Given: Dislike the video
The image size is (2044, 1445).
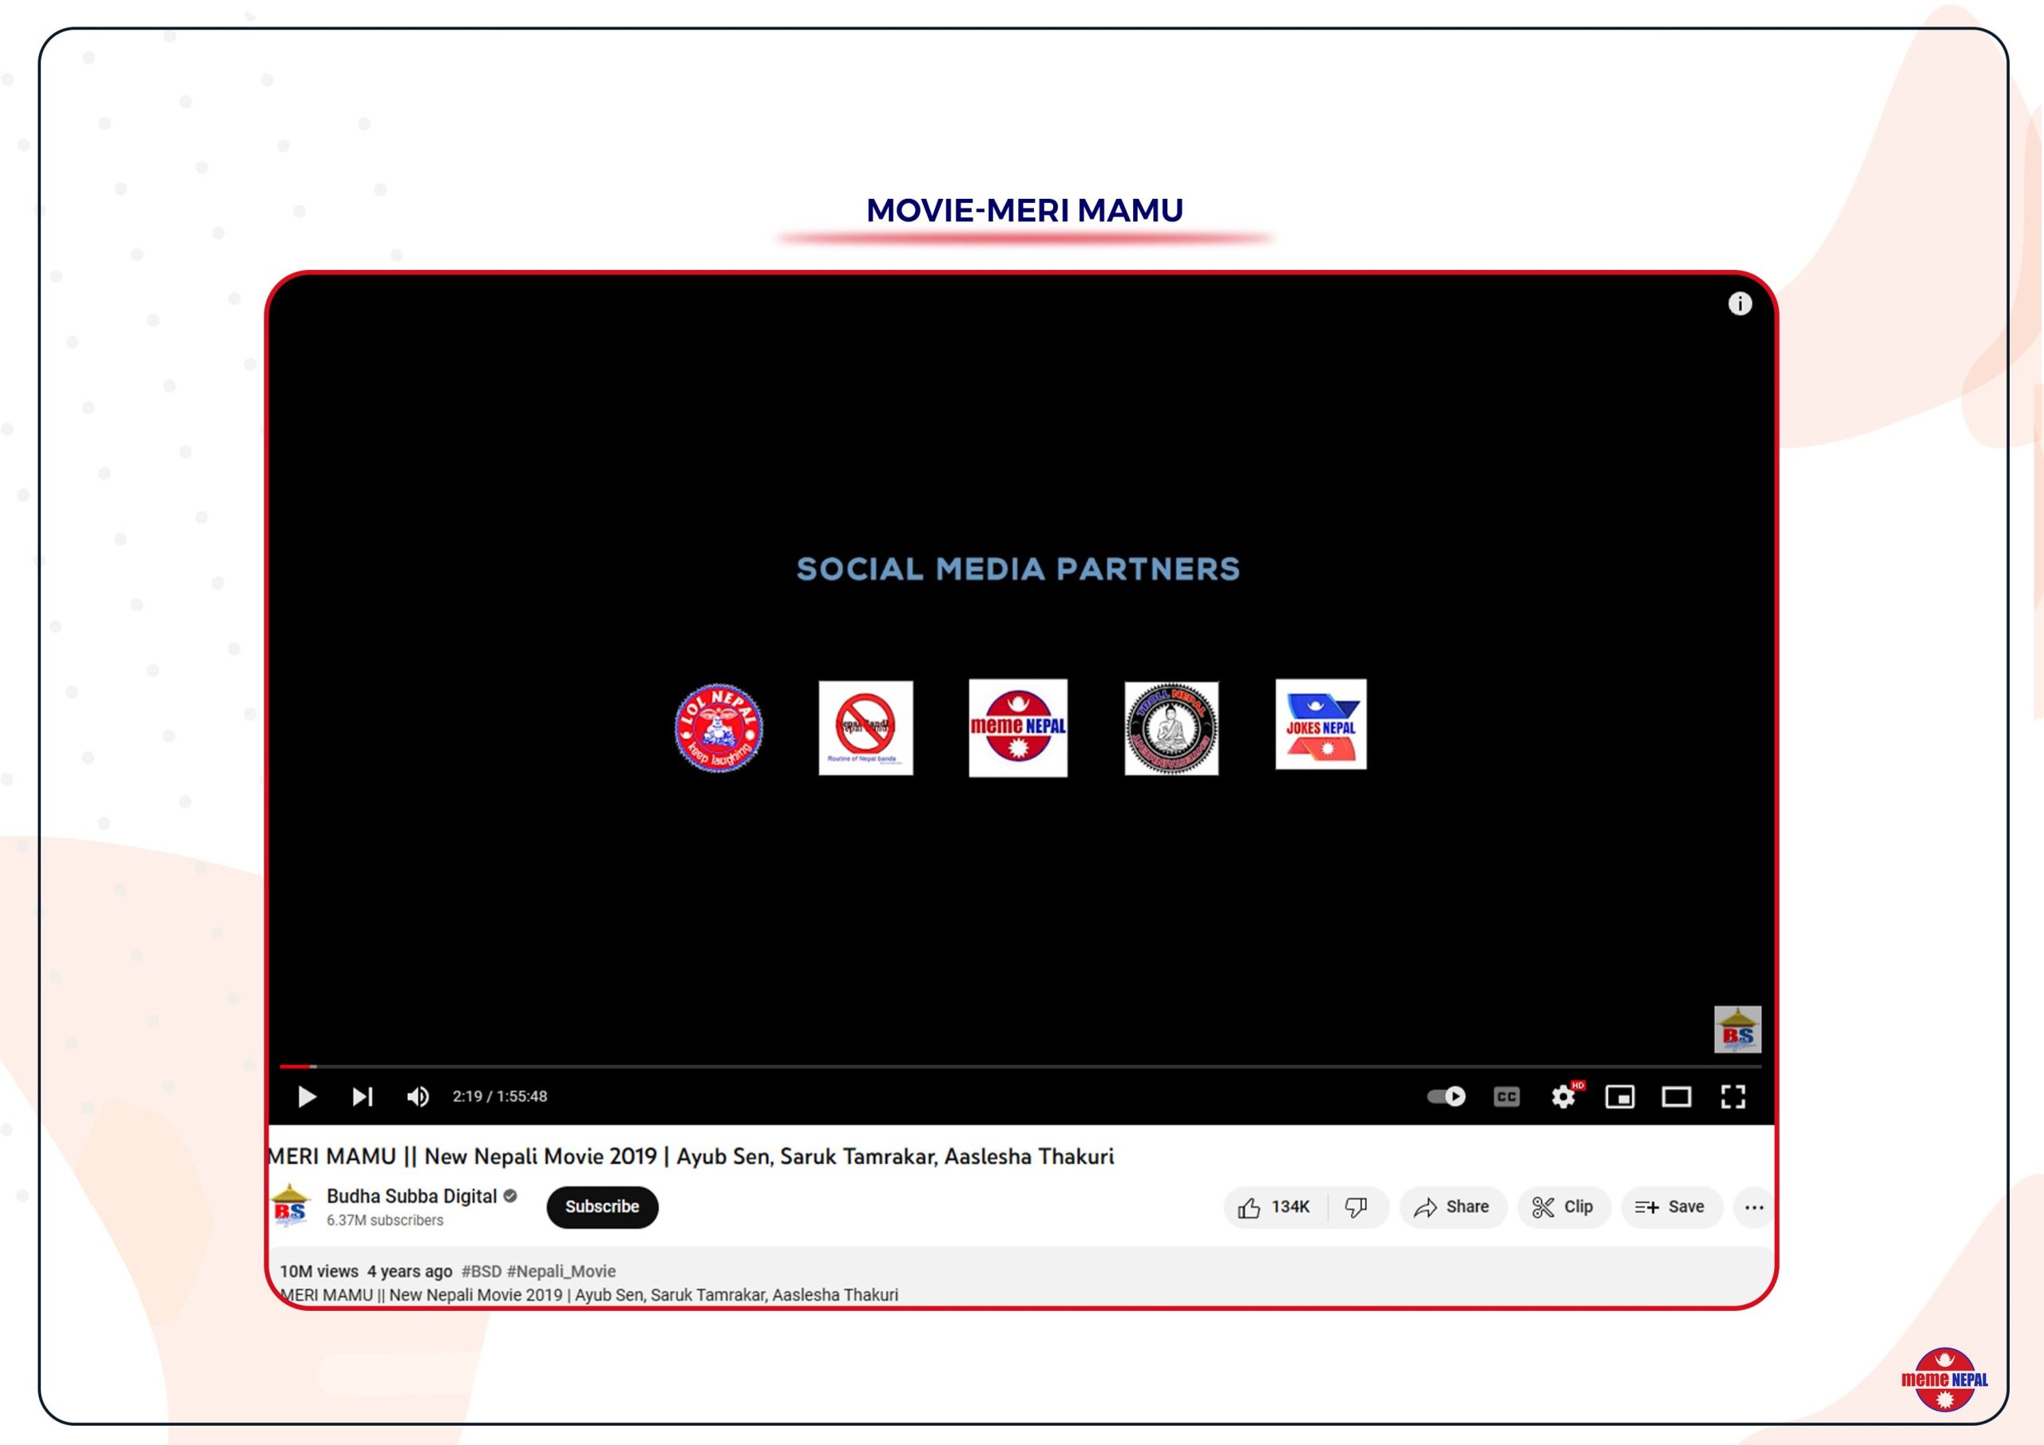Looking at the screenshot, I should click(1356, 1206).
